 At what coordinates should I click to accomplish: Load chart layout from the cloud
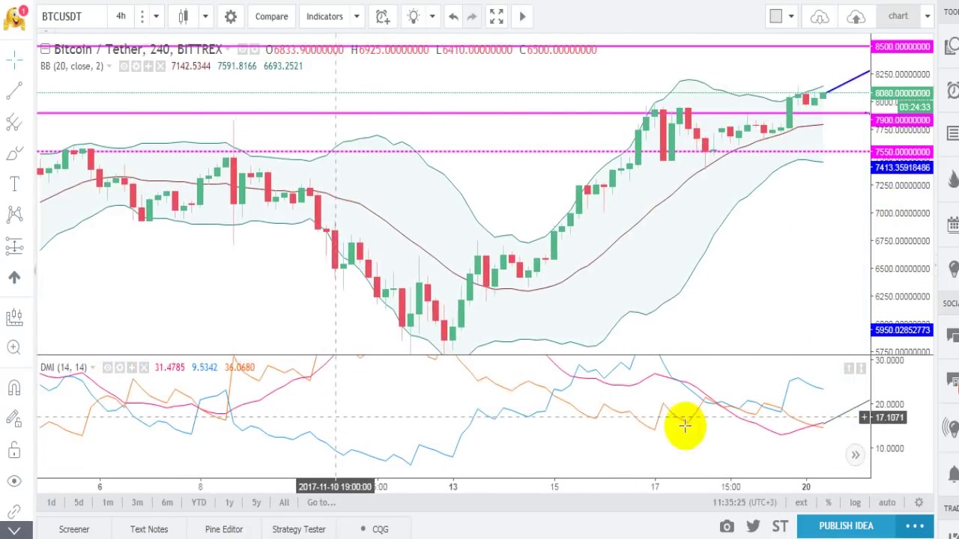point(820,16)
